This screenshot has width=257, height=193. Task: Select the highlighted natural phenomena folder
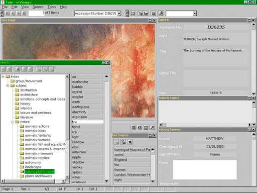[39, 171]
